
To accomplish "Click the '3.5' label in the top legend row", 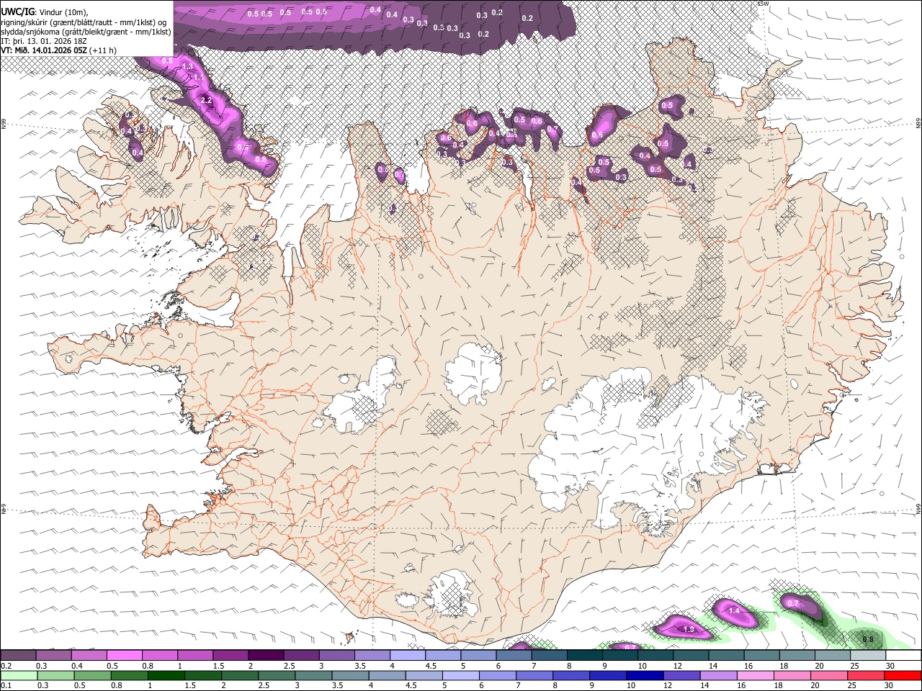I will [359, 666].
